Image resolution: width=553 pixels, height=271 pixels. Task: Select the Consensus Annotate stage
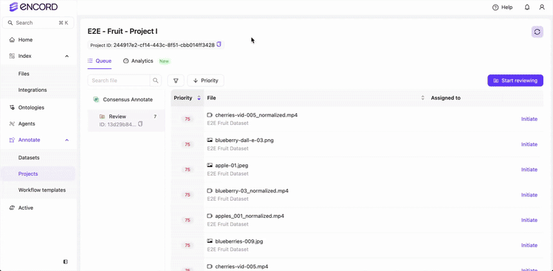[x=126, y=99]
